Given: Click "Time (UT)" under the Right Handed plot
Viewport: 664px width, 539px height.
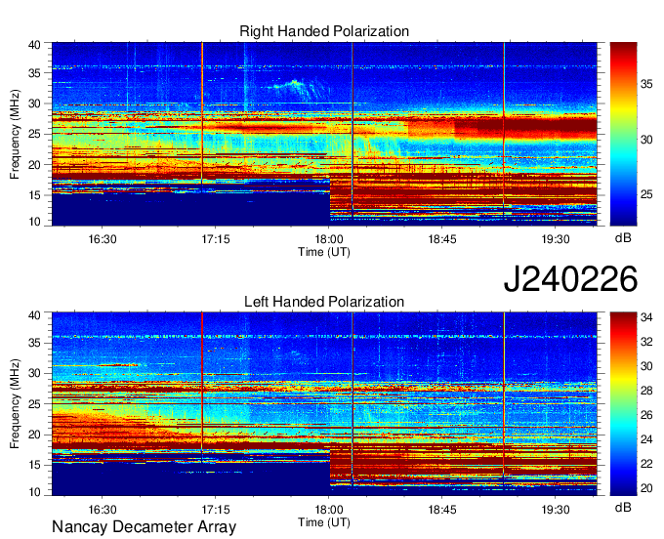Looking at the screenshot, I should click(x=324, y=252).
